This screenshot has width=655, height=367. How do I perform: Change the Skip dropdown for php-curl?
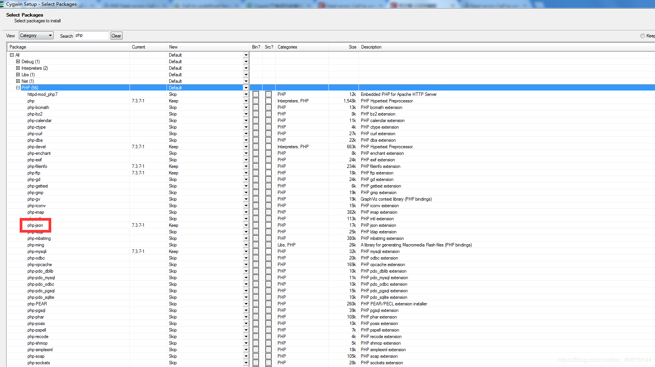coord(246,133)
